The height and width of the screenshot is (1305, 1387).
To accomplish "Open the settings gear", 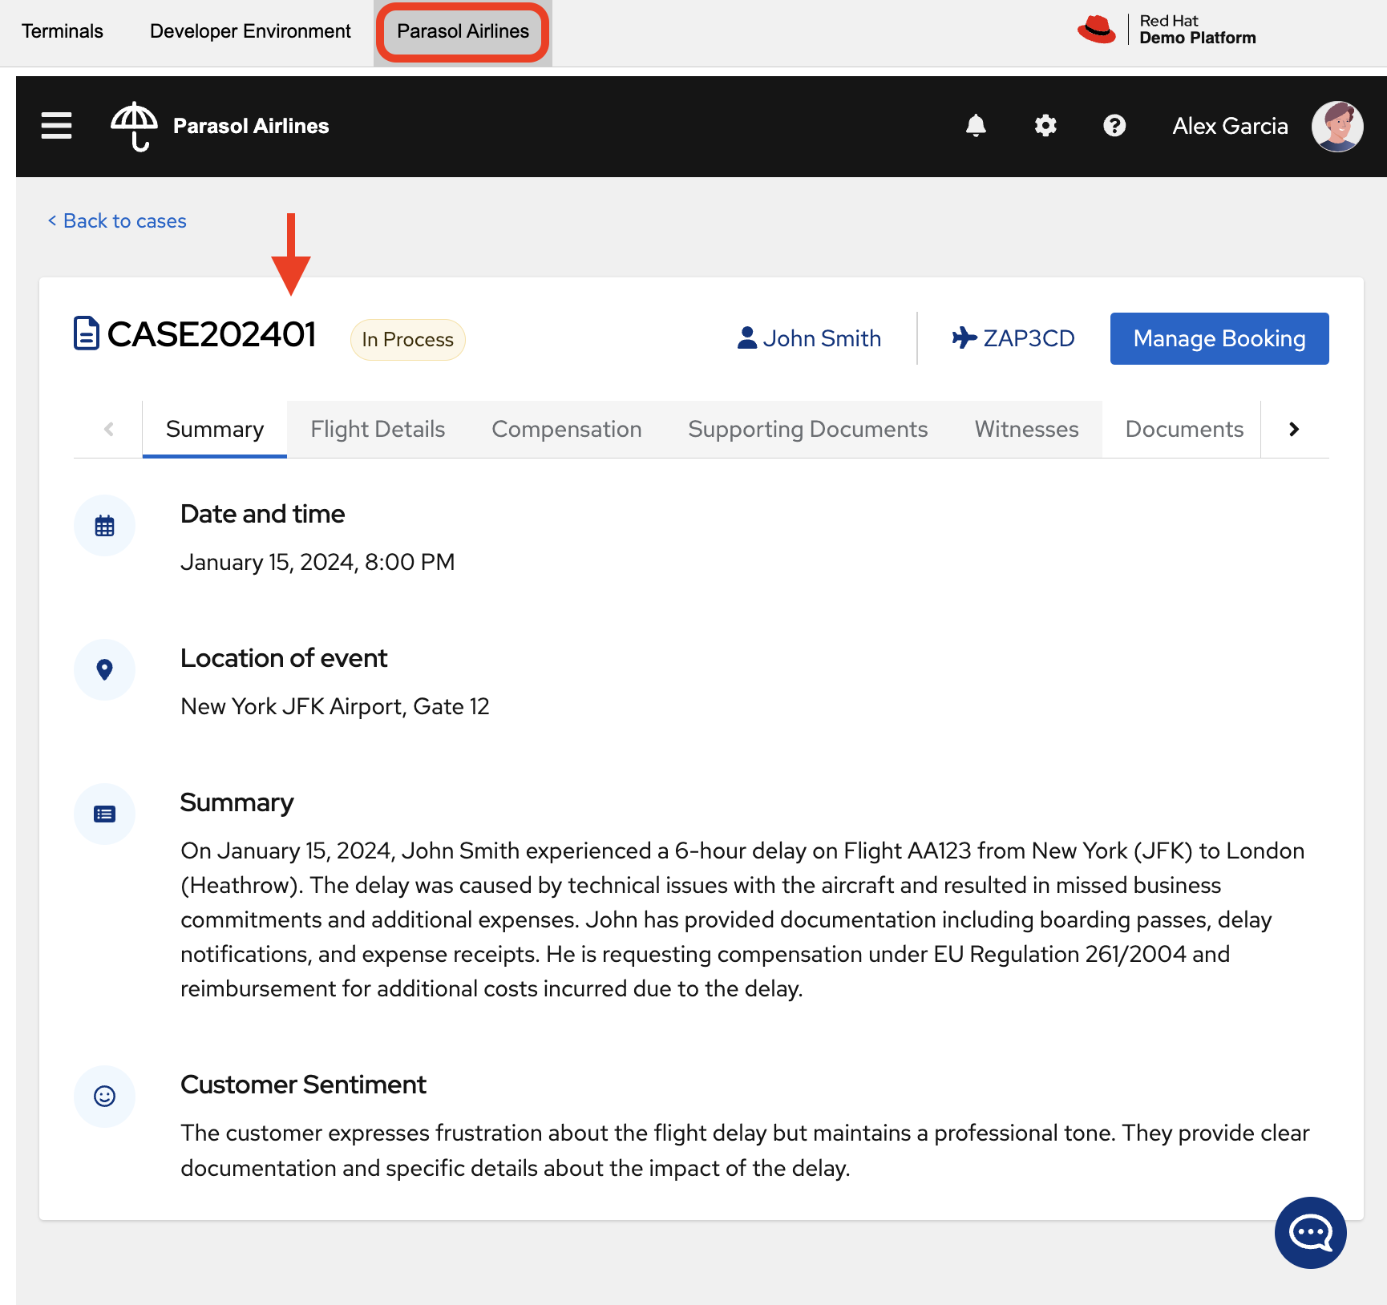I will click(1045, 126).
